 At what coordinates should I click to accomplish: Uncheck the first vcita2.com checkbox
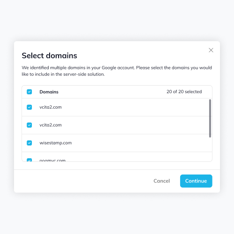click(29, 107)
